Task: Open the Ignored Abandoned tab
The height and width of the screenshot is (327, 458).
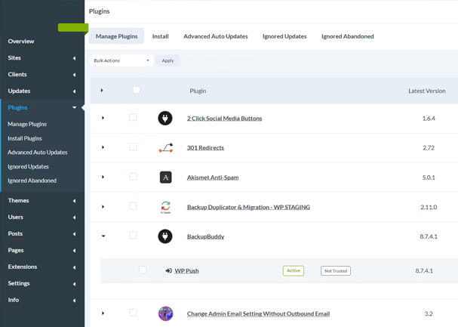Action: (347, 36)
